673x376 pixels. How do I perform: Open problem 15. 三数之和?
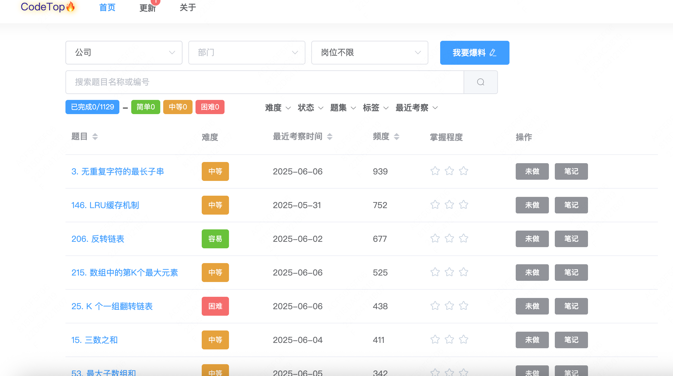tap(94, 340)
